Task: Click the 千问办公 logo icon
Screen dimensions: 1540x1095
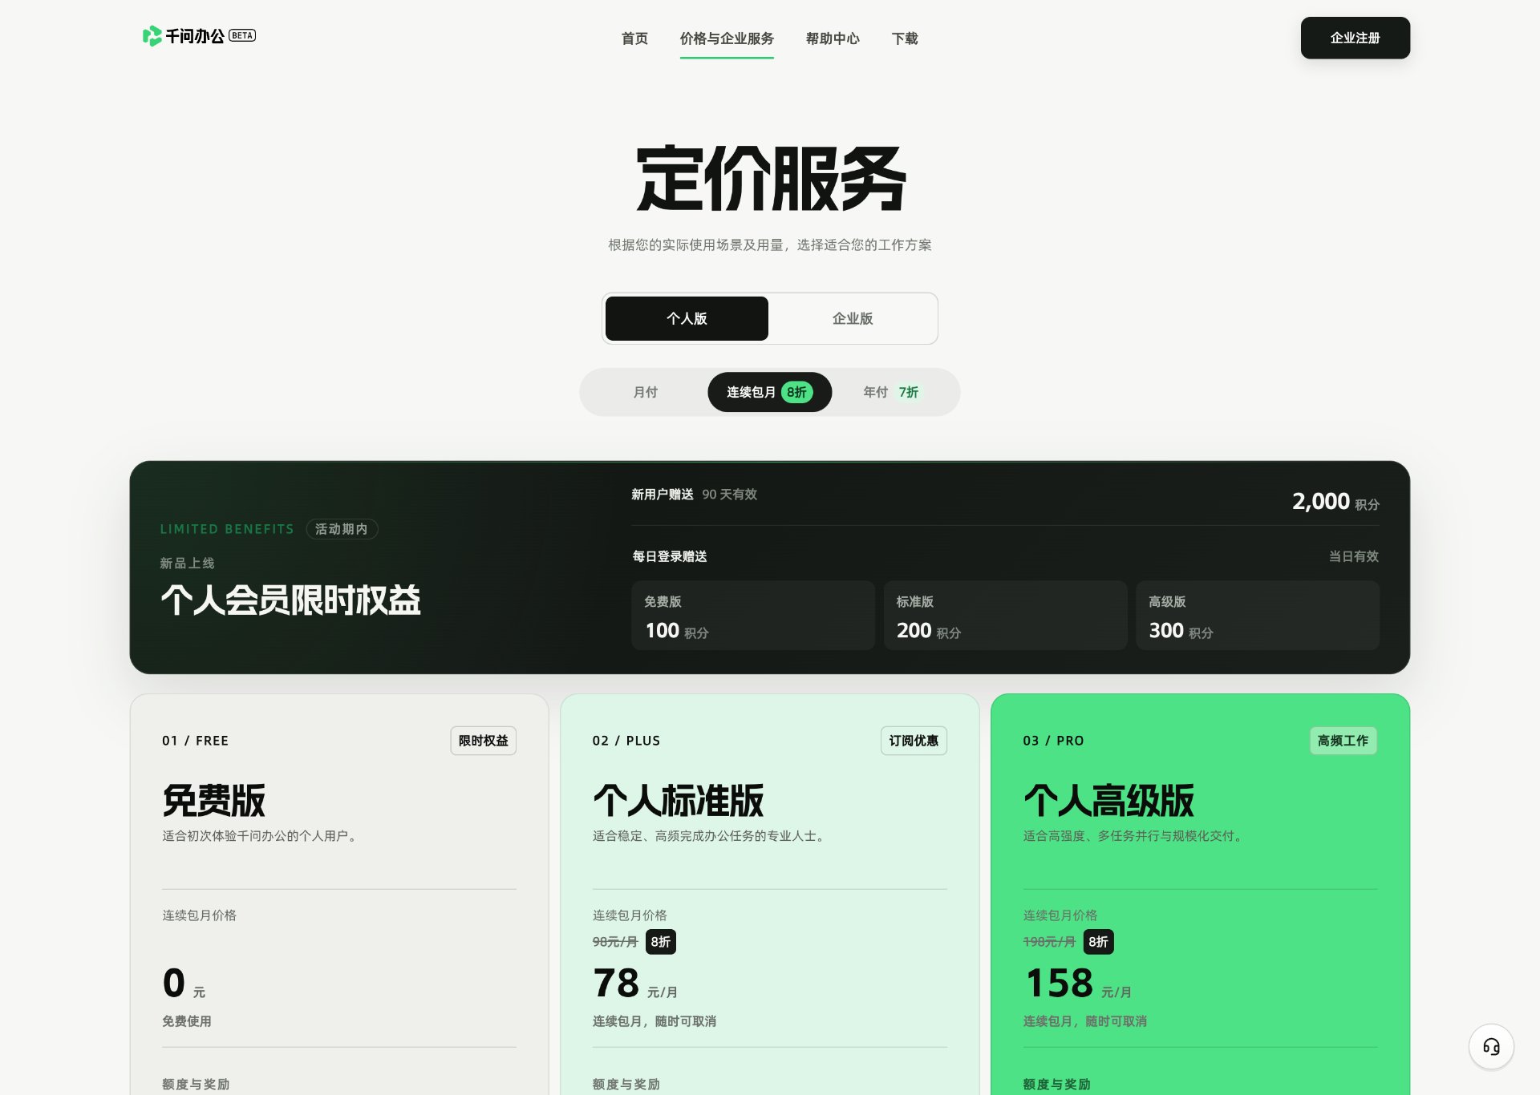Action: pos(152,36)
